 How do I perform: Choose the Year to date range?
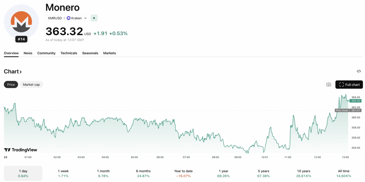[x=183, y=173]
